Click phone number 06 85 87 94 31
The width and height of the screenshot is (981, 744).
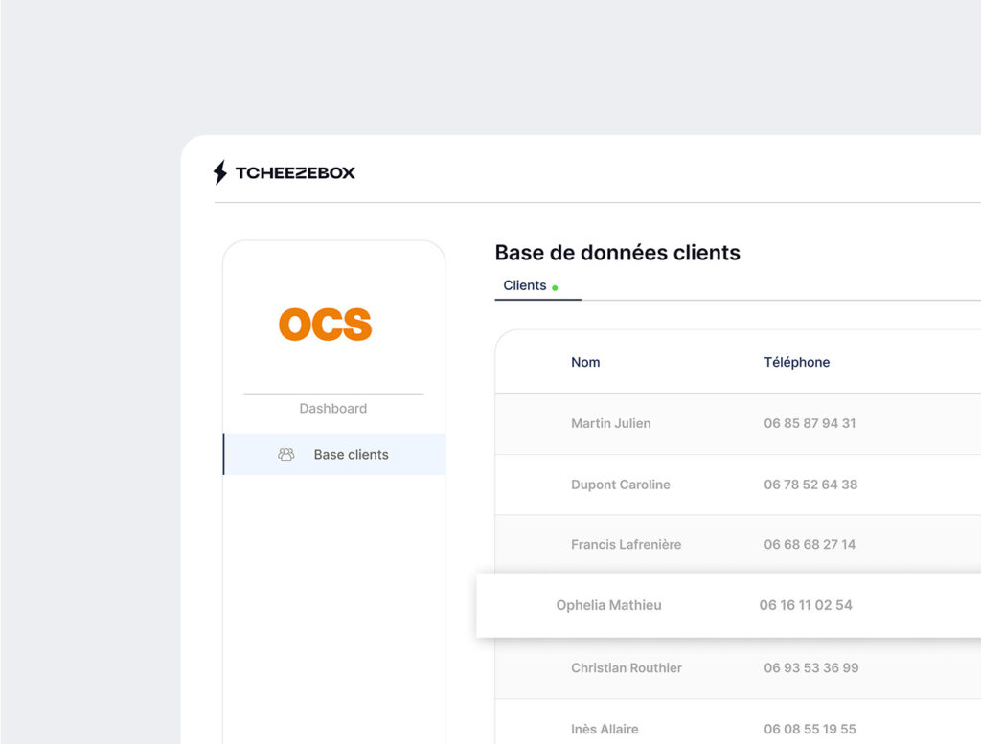tap(810, 423)
